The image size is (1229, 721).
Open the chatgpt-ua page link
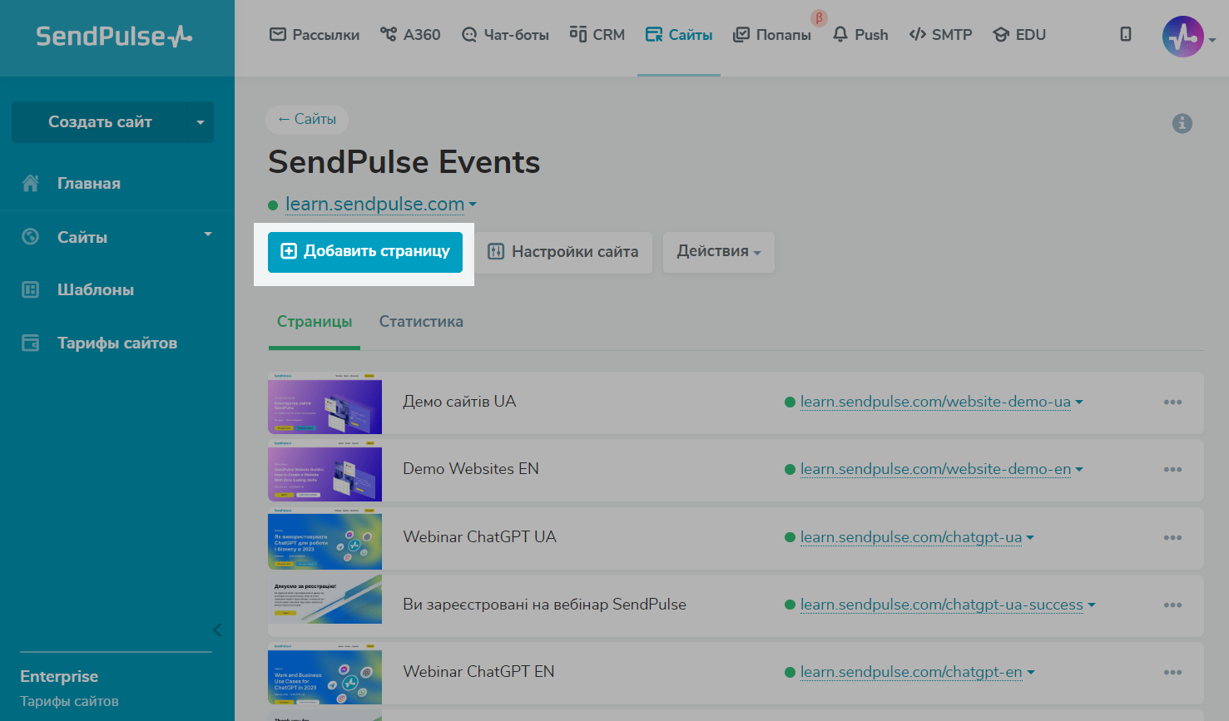911,537
